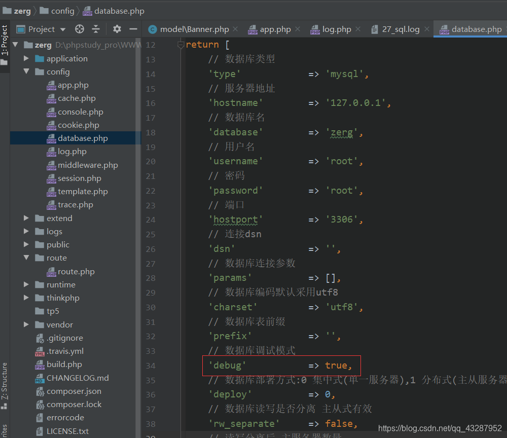Select the scroll-from-source target icon
Image resolution: width=507 pixels, height=438 pixels.
click(79, 29)
